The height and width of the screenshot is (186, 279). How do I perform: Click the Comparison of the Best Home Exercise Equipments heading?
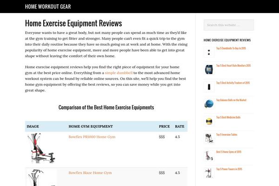click(106, 107)
